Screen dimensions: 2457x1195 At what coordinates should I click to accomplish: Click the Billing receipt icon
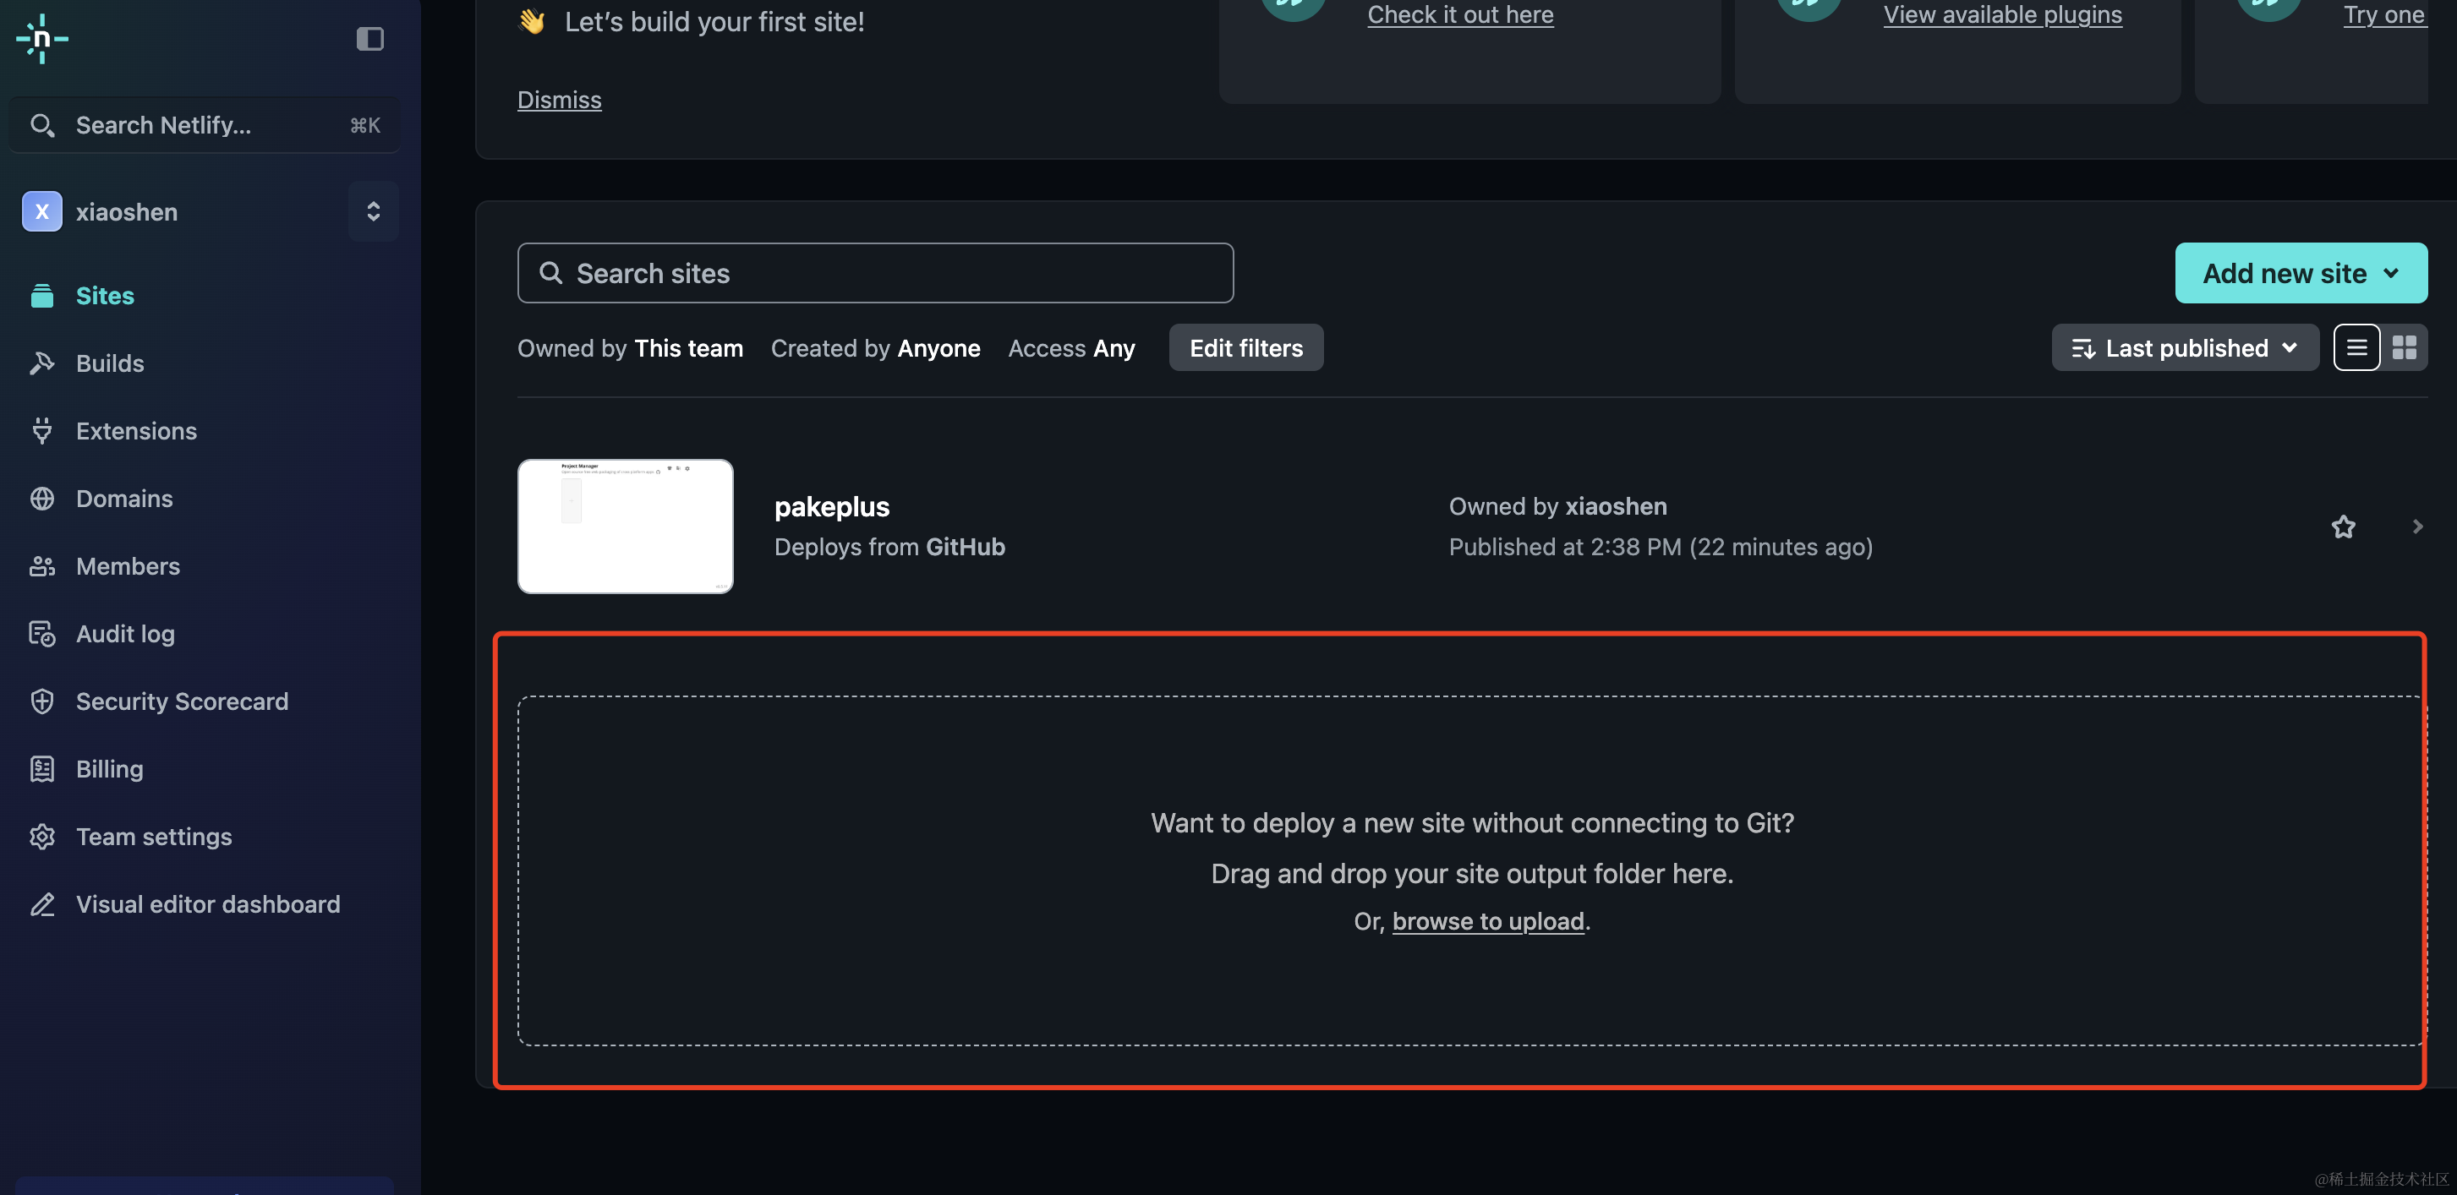(x=42, y=770)
